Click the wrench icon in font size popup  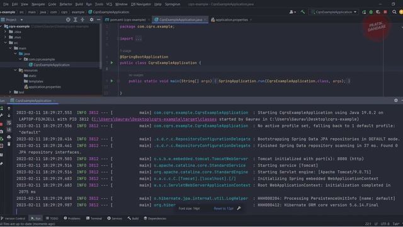(x=239, y=208)
